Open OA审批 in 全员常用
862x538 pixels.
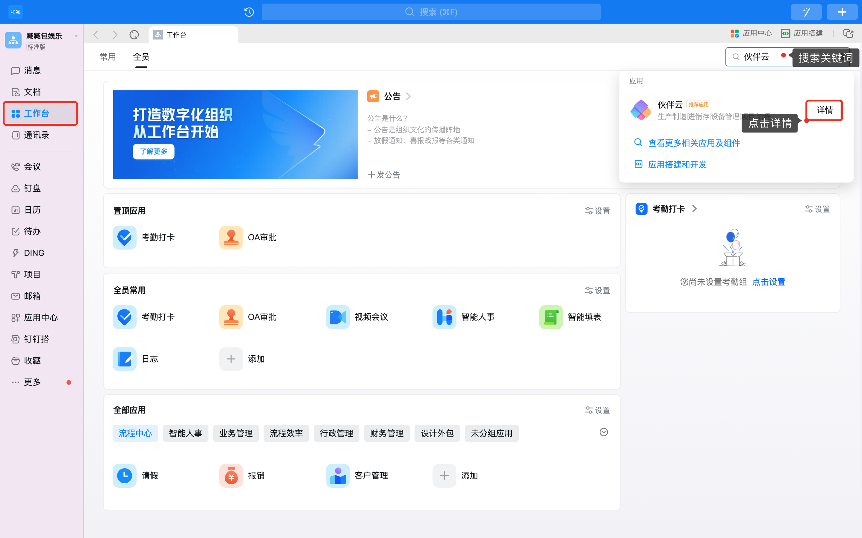[248, 317]
